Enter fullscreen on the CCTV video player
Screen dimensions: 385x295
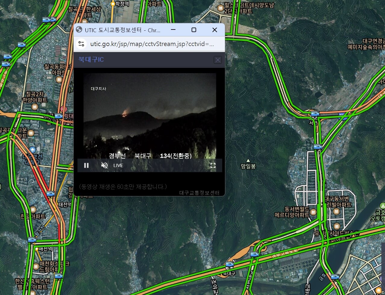213,165
